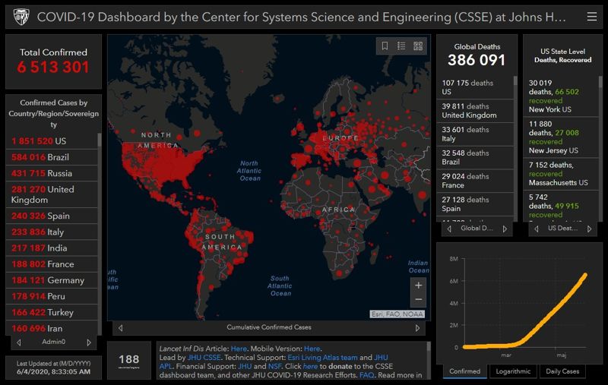
Task: Select Brazil in confirmed cases list
Action: (52, 157)
